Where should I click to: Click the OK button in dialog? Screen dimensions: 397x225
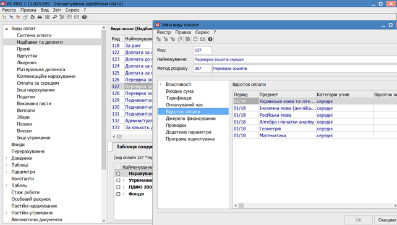tap(358, 220)
